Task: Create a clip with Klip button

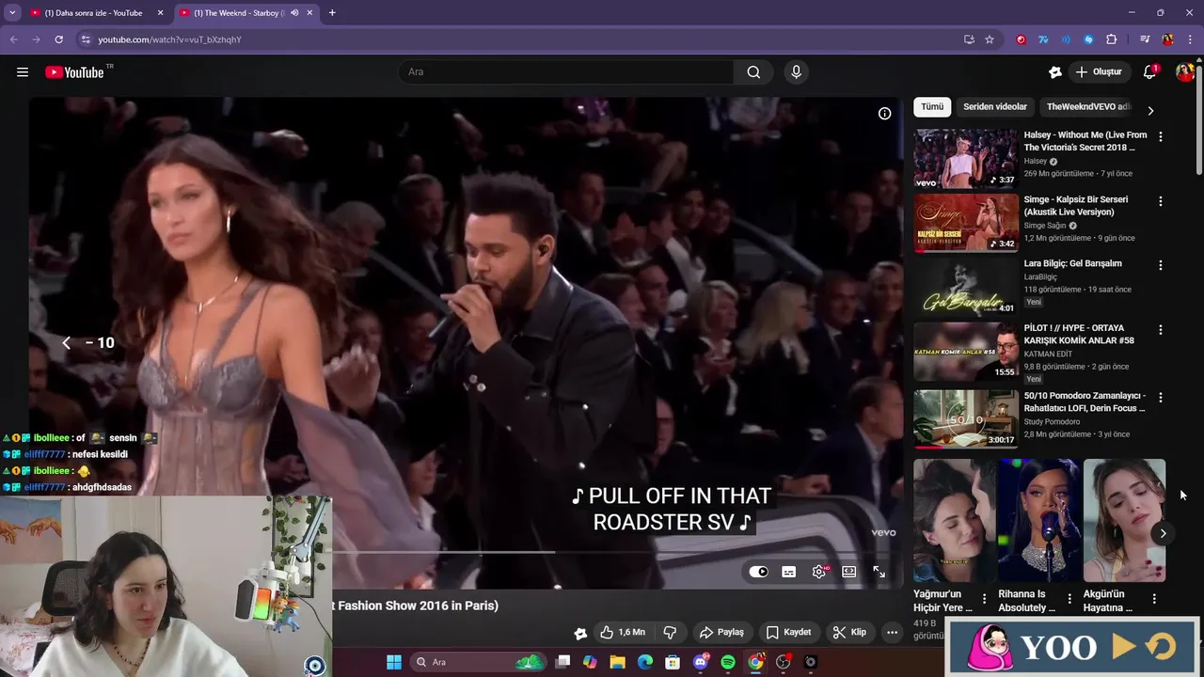Action: pos(848,632)
